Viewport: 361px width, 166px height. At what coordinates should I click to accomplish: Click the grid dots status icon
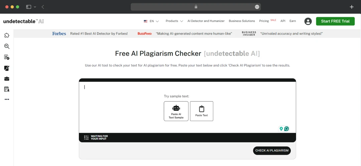pyautogui.click(x=86, y=138)
